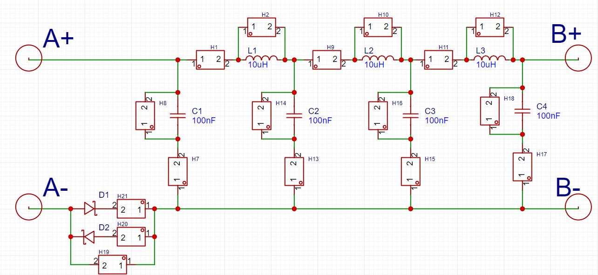Image resolution: width=598 pixels, height=275 pixels.
Task: Click the A- terminal circle
Action: 29,206
